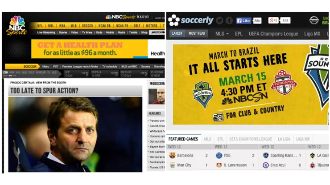Open the Nissan sponsor logo
Viewport: 330px width, 185px height.
coord(314,20)
